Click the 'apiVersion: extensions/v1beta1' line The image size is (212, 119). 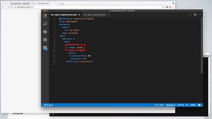(x=77, y=19)
